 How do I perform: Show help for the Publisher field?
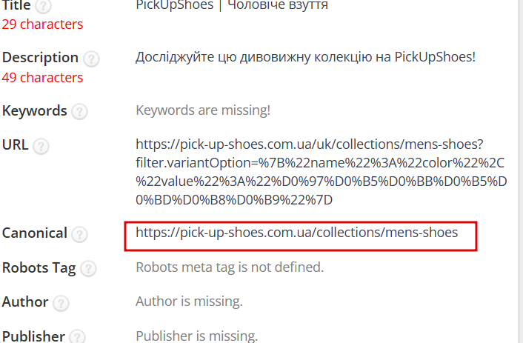78,336
